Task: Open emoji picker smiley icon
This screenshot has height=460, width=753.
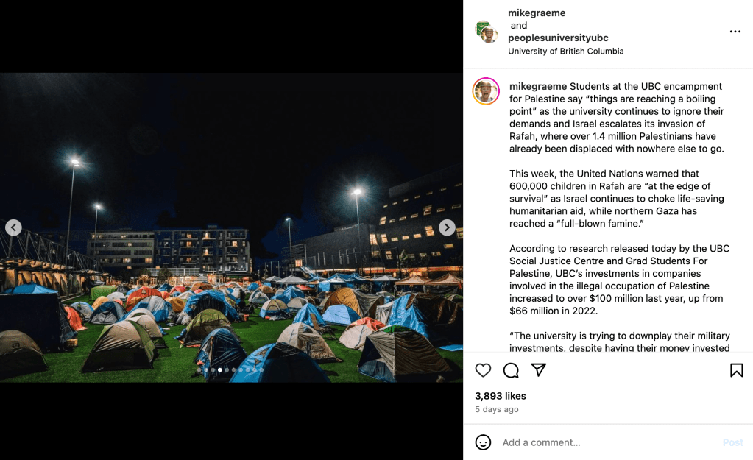Action: [x=483, y=442]
